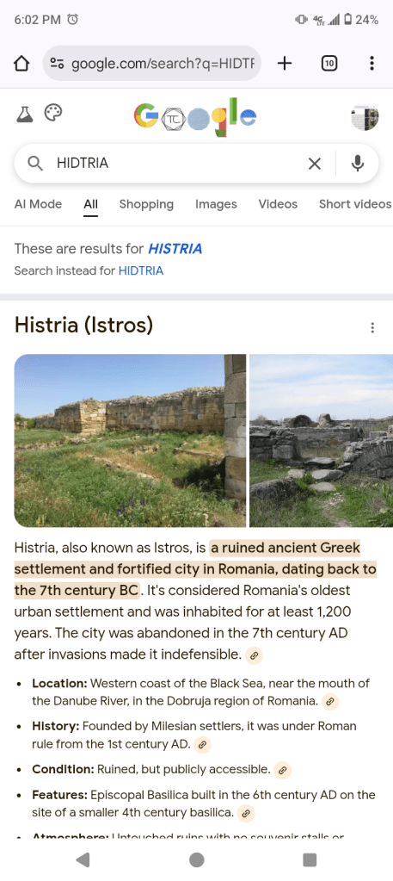Switch to AI Mode tab

(38, 204)
